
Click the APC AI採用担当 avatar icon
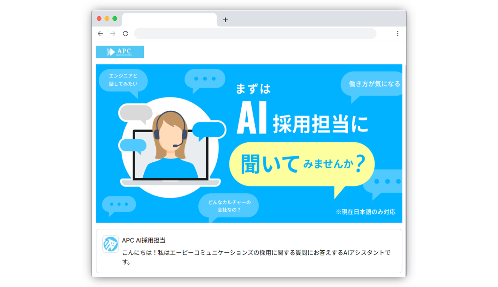[x=110, y=244]
